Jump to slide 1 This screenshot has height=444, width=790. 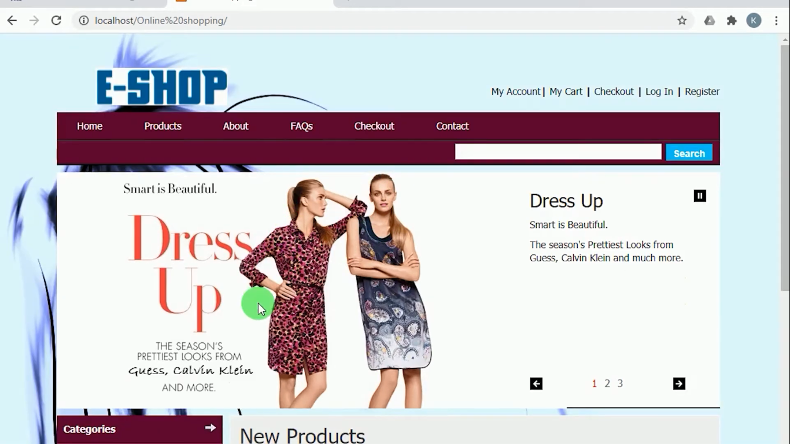pos(594,383)
